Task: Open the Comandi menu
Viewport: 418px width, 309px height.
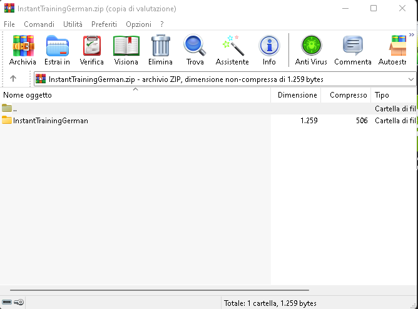Action: (39, 24)
